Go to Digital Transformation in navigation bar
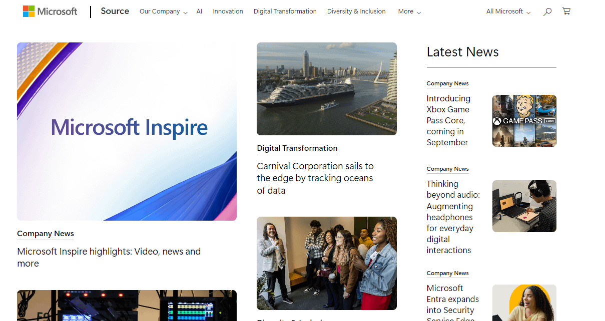 tap(285, 11)
